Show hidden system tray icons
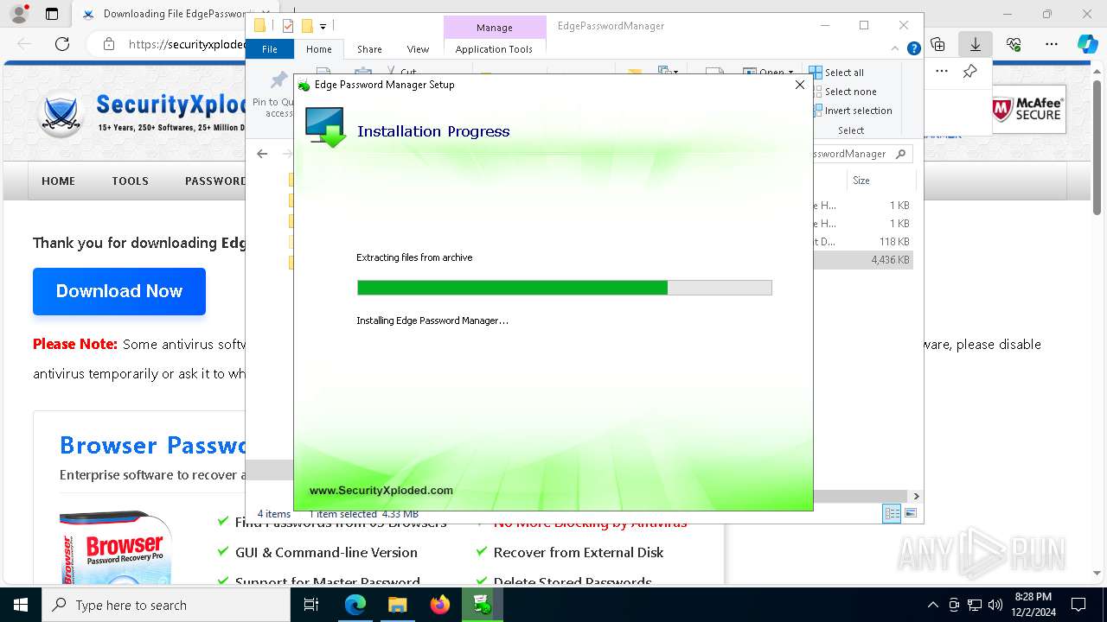The image size is (1107, 622). [x=932, y=605]
